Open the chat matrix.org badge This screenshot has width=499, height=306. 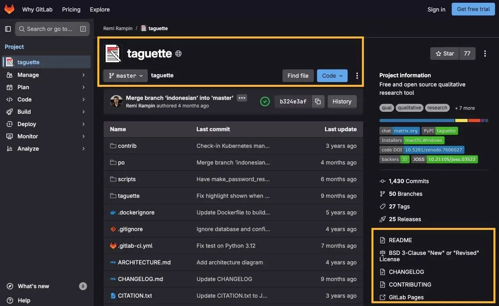[400, 130]
